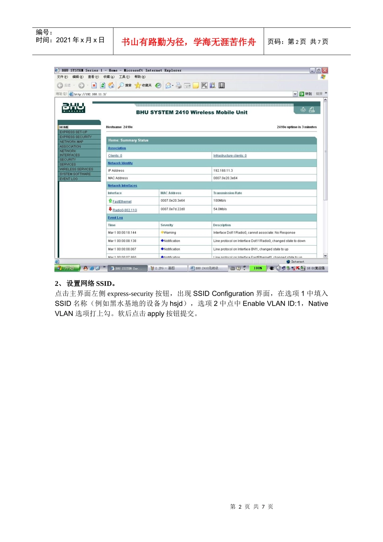Click the green Refresh page icon
Image resolution: width=383 pixels, height=542 pixels.
pyautogui.click(x=102, y=85)
